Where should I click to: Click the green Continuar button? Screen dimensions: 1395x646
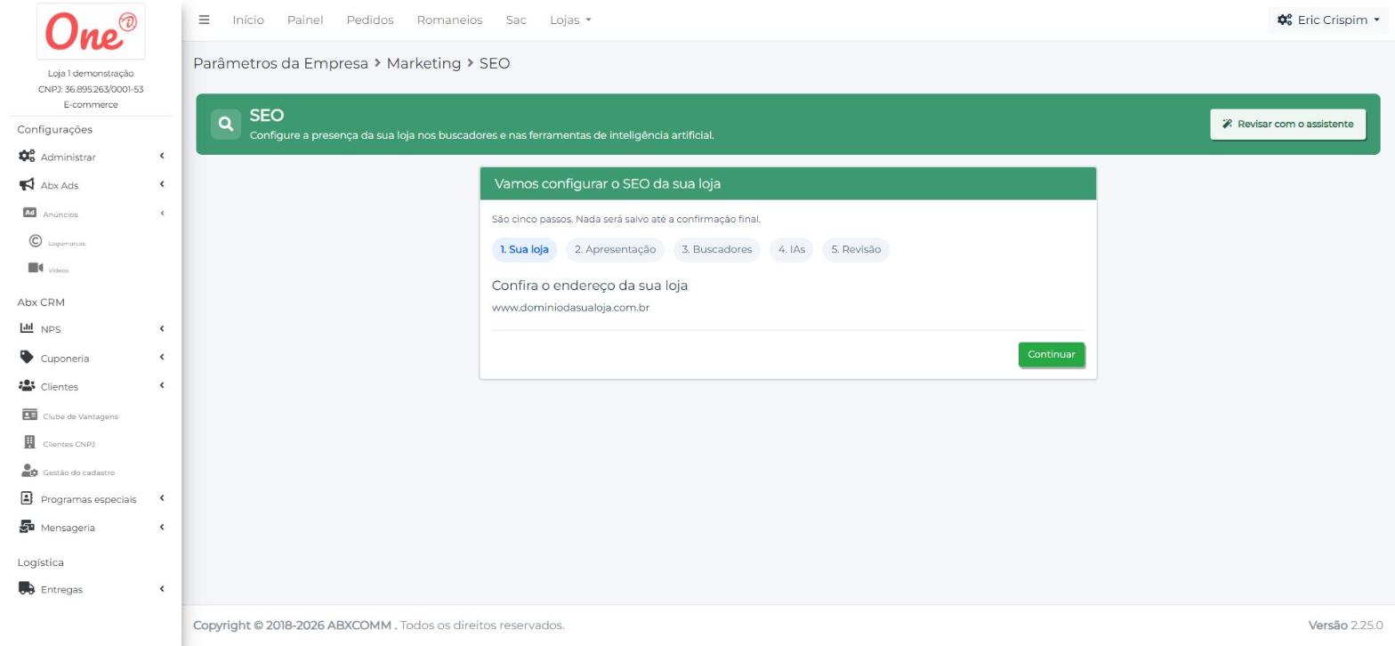coord(1052,354)
